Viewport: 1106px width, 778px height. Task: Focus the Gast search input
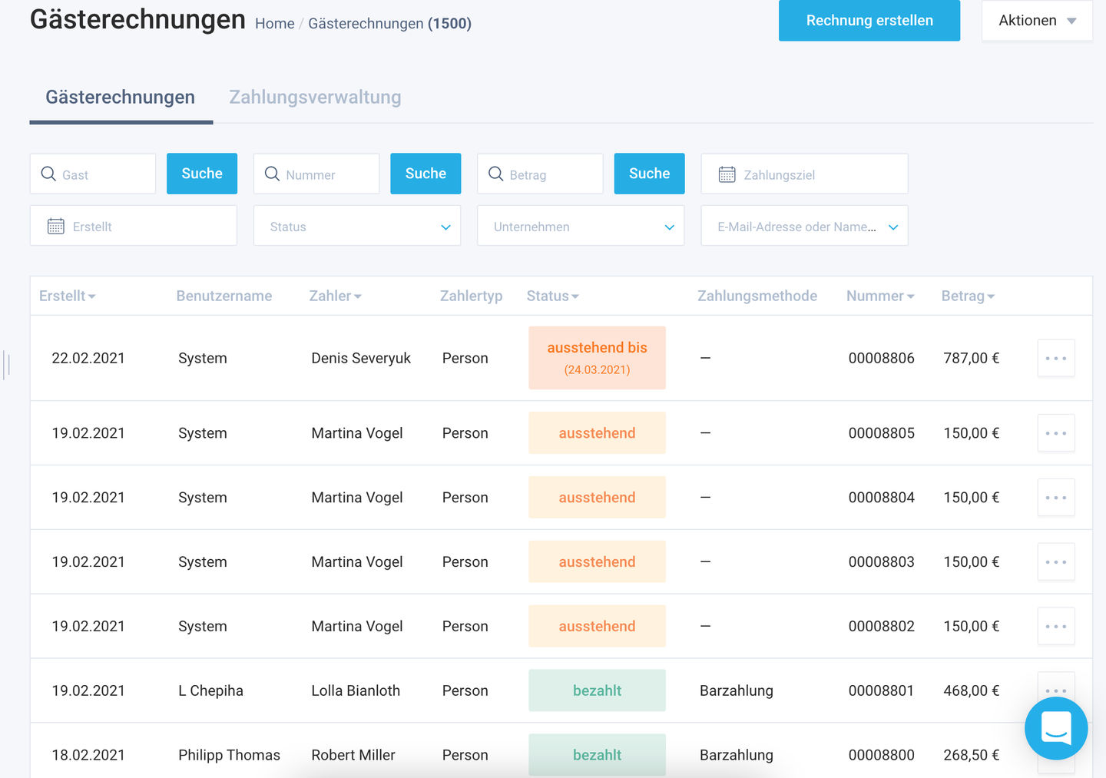[x=93, y=174]
